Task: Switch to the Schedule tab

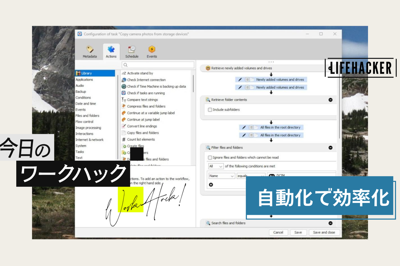Action: pos(132,52)
